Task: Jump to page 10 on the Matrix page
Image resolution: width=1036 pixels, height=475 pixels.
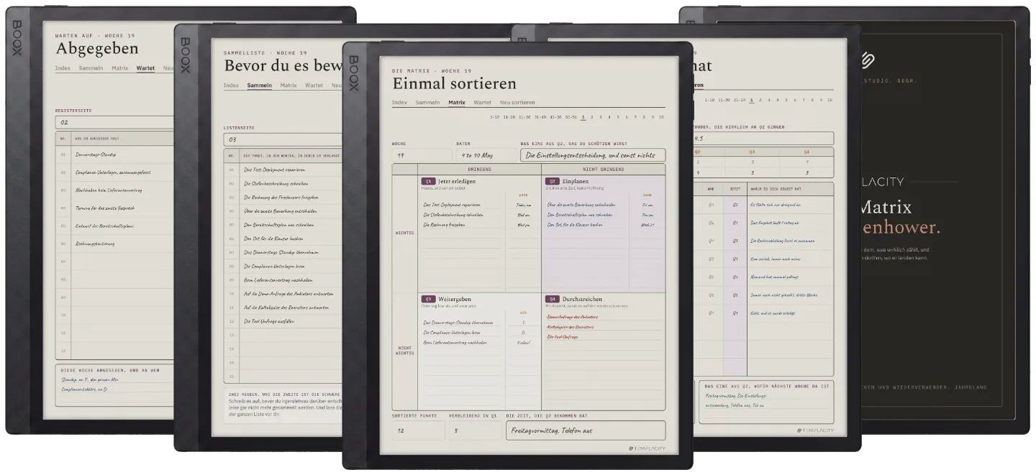Action: click(661, 116)
